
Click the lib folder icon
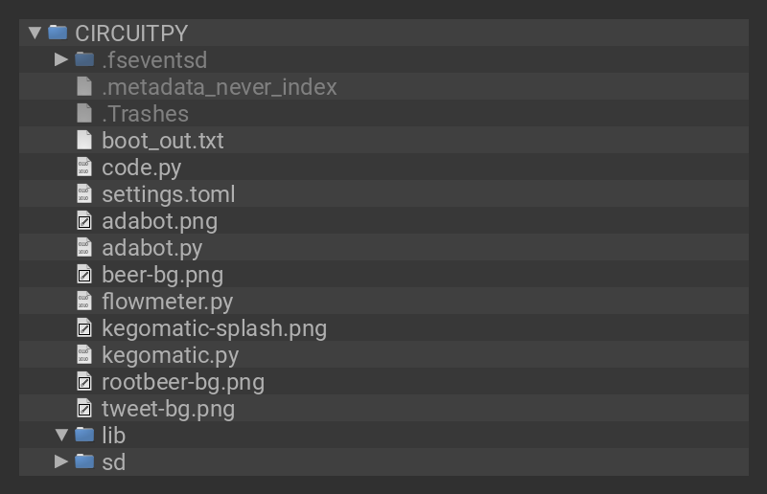pyautogui.click(x=84, y=436)
